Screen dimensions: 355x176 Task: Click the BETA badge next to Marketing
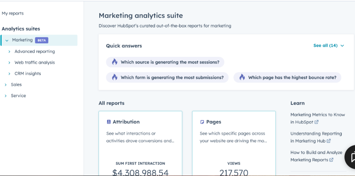[x=42, y=40]
